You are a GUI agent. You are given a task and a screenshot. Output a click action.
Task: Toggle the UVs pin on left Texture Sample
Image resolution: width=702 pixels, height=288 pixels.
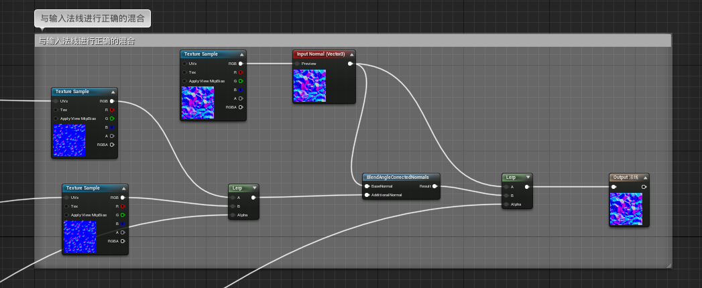(x=56, y=101)
